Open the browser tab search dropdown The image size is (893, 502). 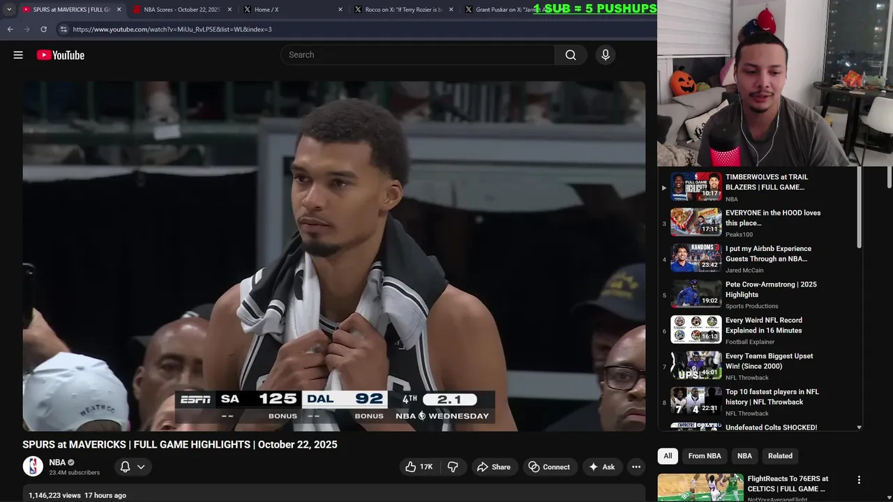click(x=9, y=10)
